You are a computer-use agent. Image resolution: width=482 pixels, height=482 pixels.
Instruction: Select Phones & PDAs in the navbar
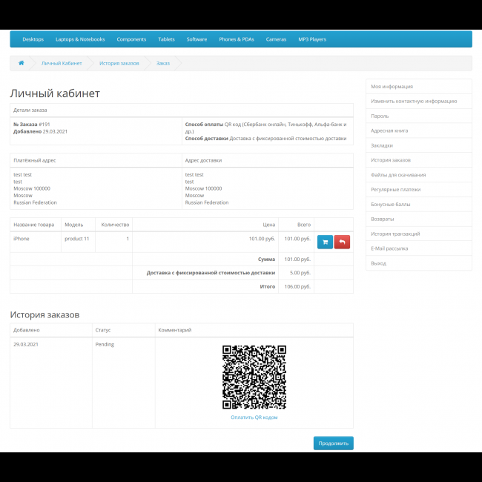click(x=237, y=39)
